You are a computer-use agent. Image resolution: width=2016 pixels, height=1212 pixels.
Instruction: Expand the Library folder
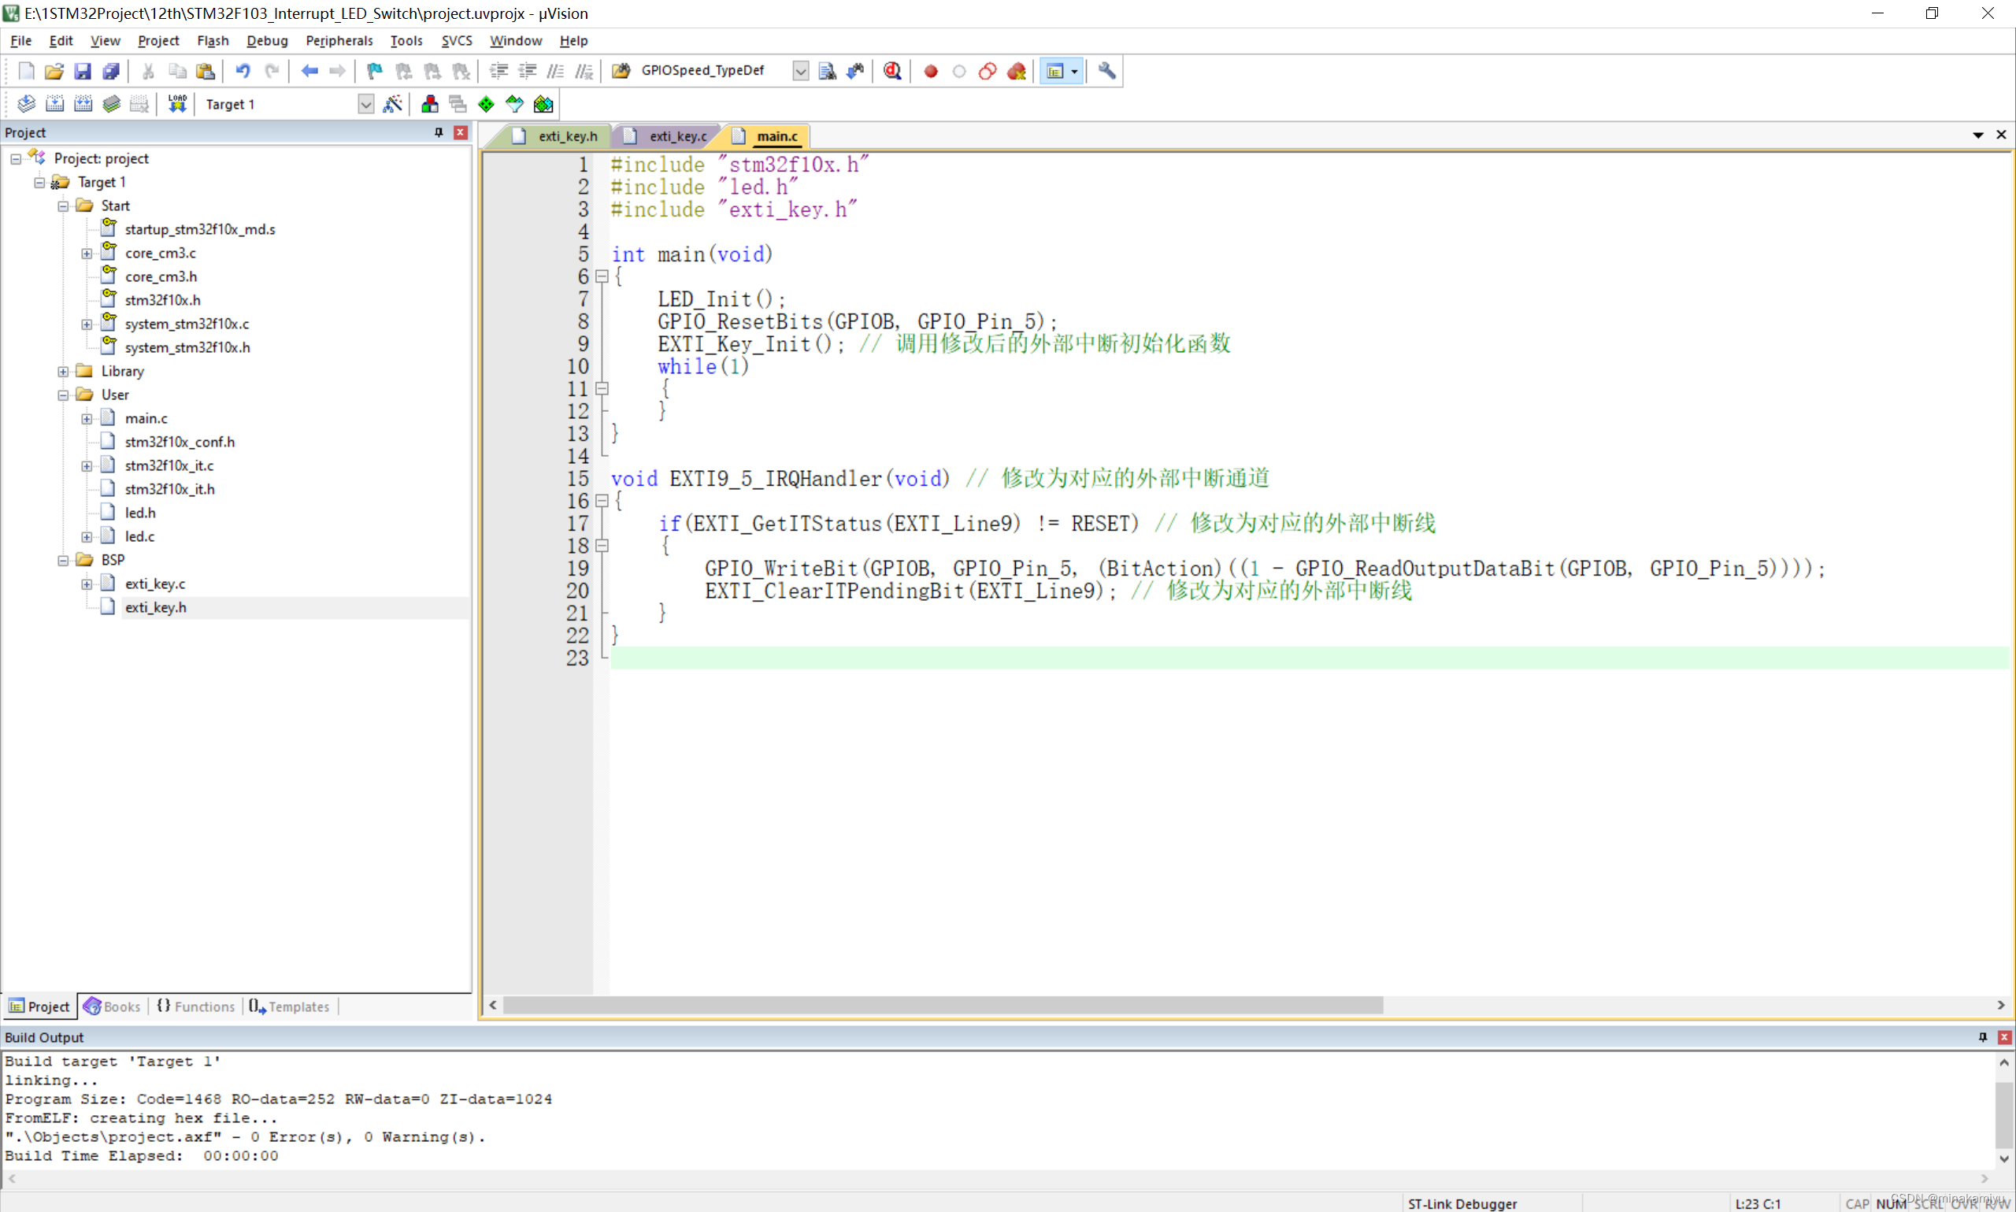coord(63,371)
